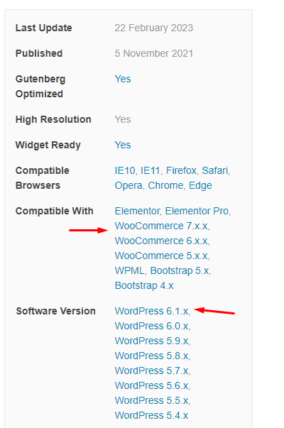Select the WordPress 5.9.x version link
Viewport: 284px width, 428px height.
coord(151,341)
